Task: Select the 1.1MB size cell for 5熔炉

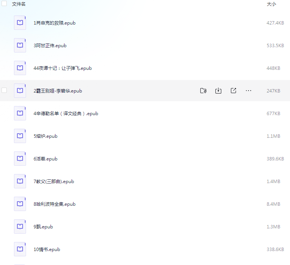Action: pyautogui.click(x=273, y=136)
